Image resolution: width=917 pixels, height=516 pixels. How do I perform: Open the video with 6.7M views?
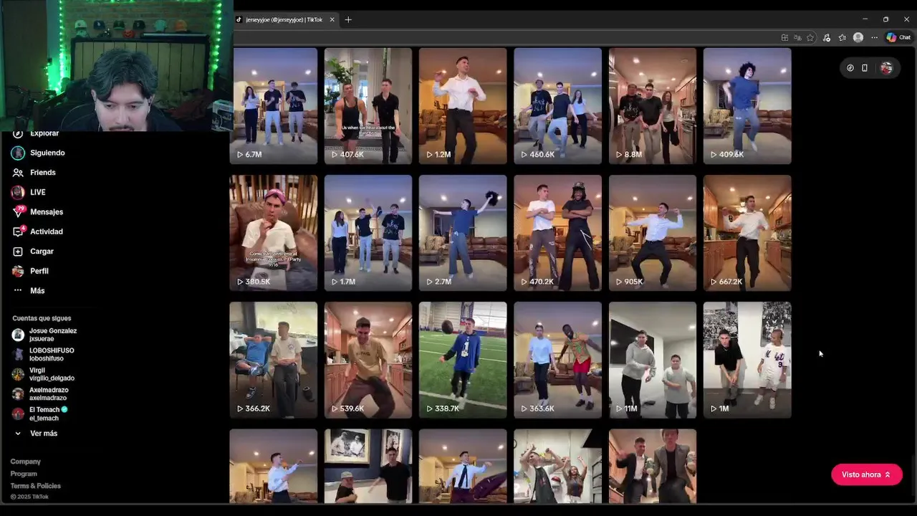[273, 106]
